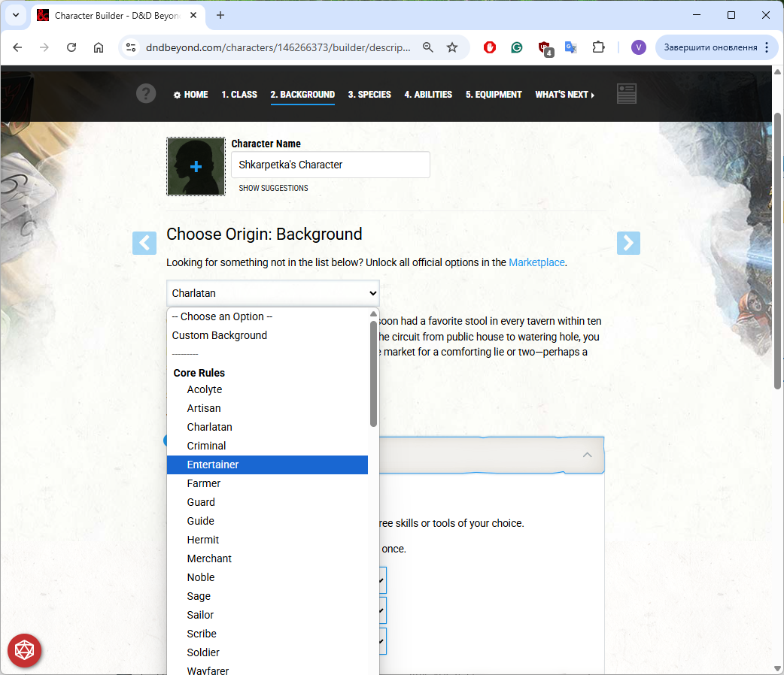
Task: Open the Charlatan background dropdown
Action: click(x=272, y=293)
